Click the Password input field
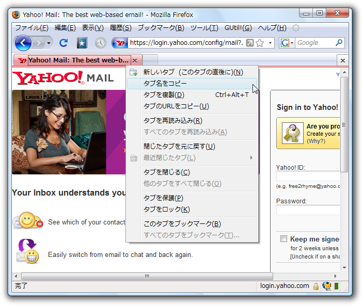The image size is (363, 306). 308,210
